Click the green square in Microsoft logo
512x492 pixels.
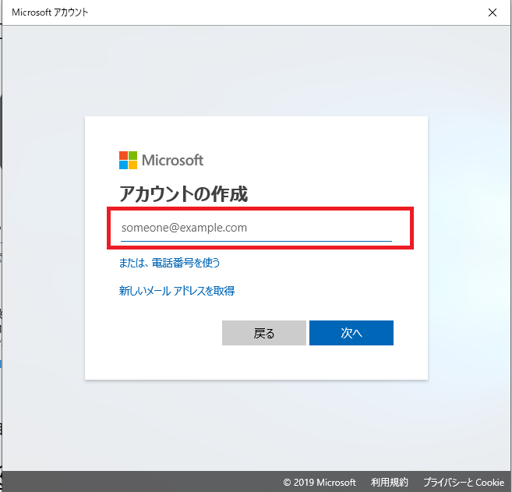point(132,155)
